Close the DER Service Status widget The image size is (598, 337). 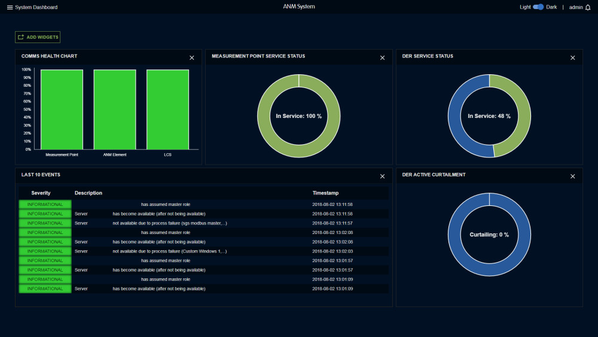click(572, 57)
